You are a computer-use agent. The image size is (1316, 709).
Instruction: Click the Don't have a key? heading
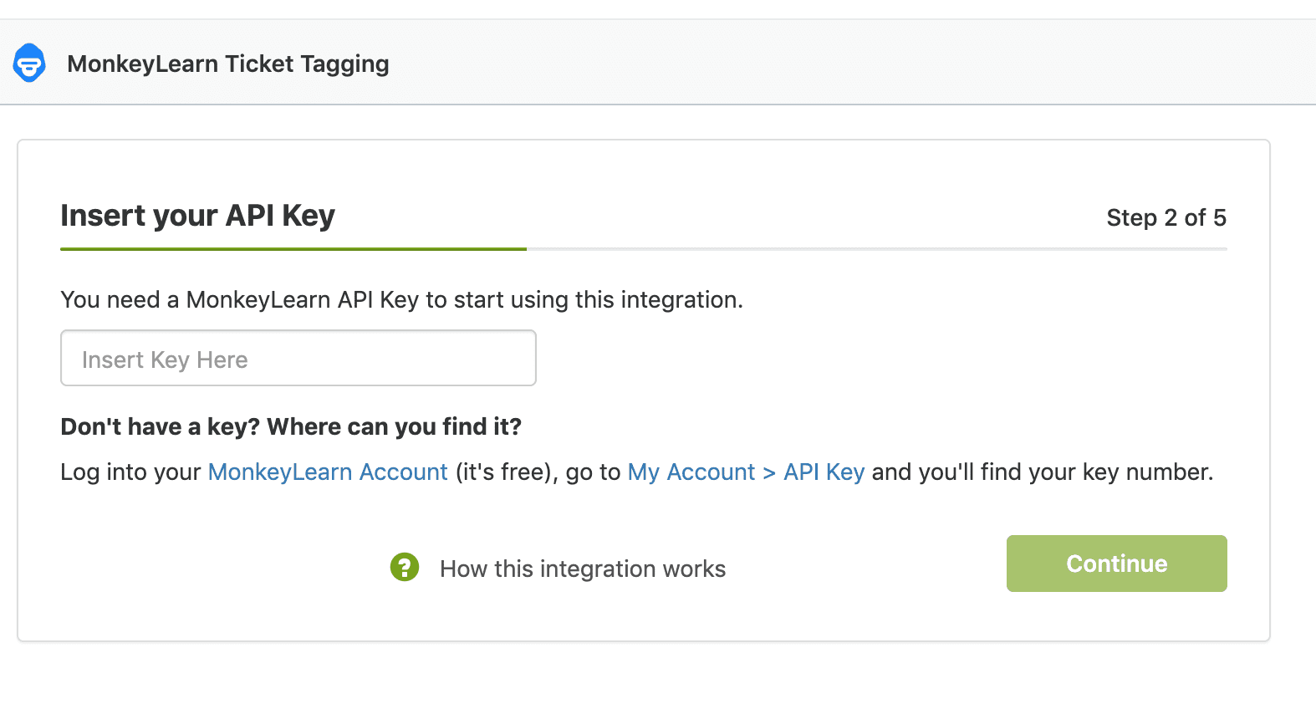click(291, 427)
